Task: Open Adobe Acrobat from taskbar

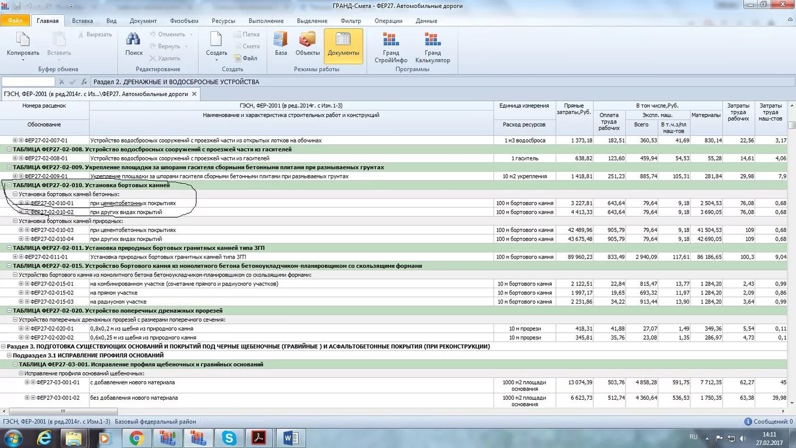Action: click(x=259, y=438)
